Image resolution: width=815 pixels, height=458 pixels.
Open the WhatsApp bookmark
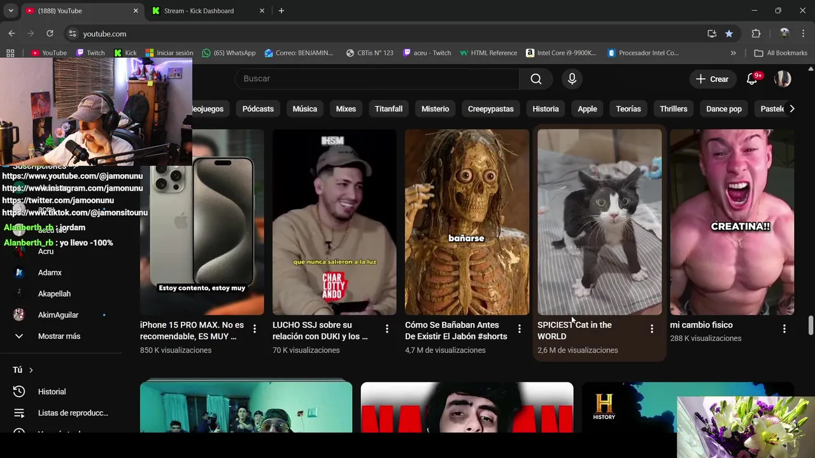229,53
